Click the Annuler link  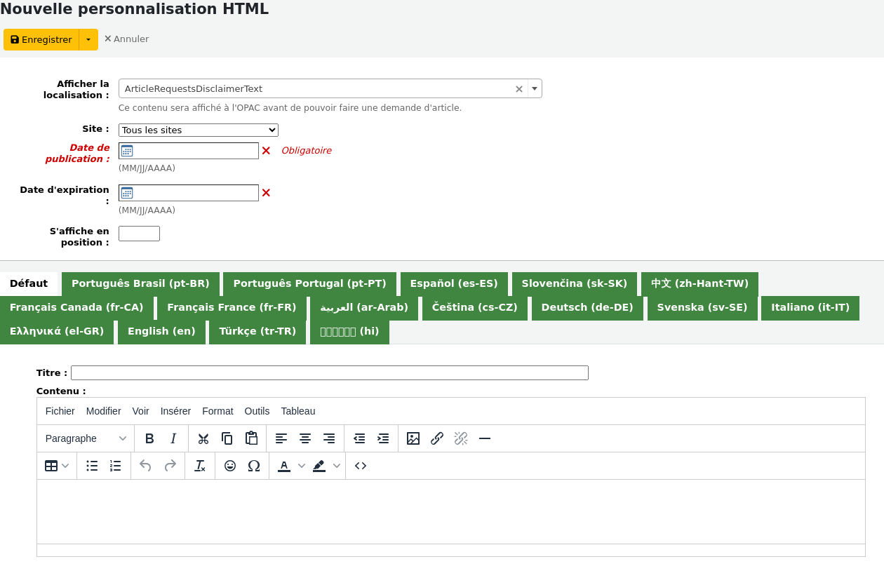[x=126, y=39]
